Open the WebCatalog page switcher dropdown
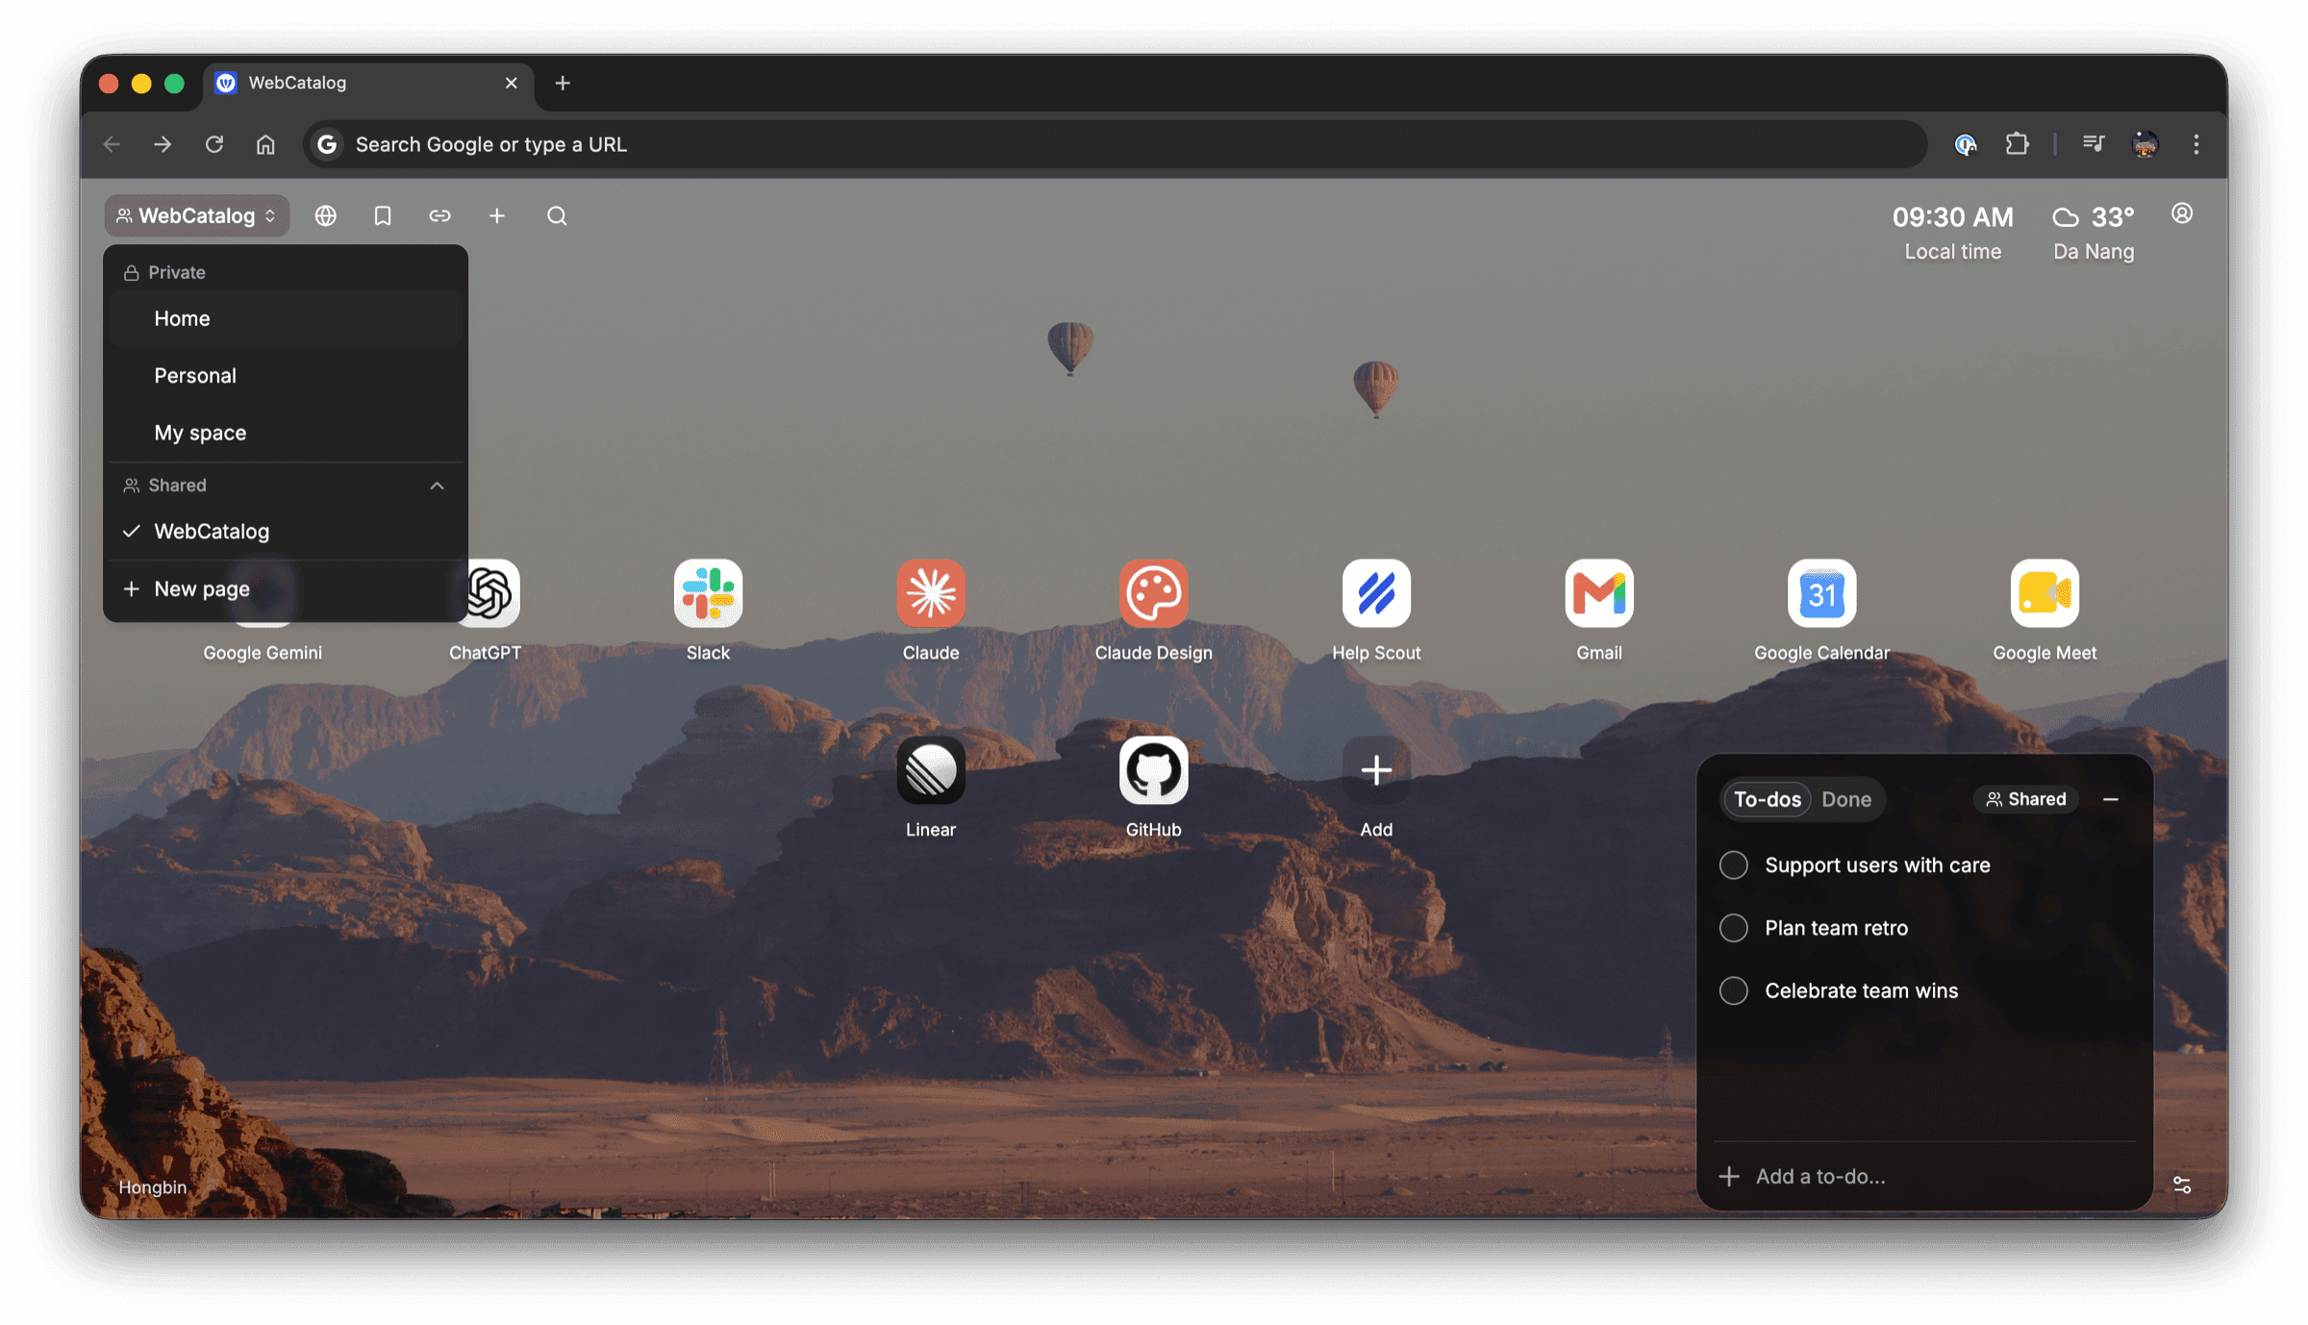The width and height of the screenshot is (2308, 1325). (x=197, y=215)
